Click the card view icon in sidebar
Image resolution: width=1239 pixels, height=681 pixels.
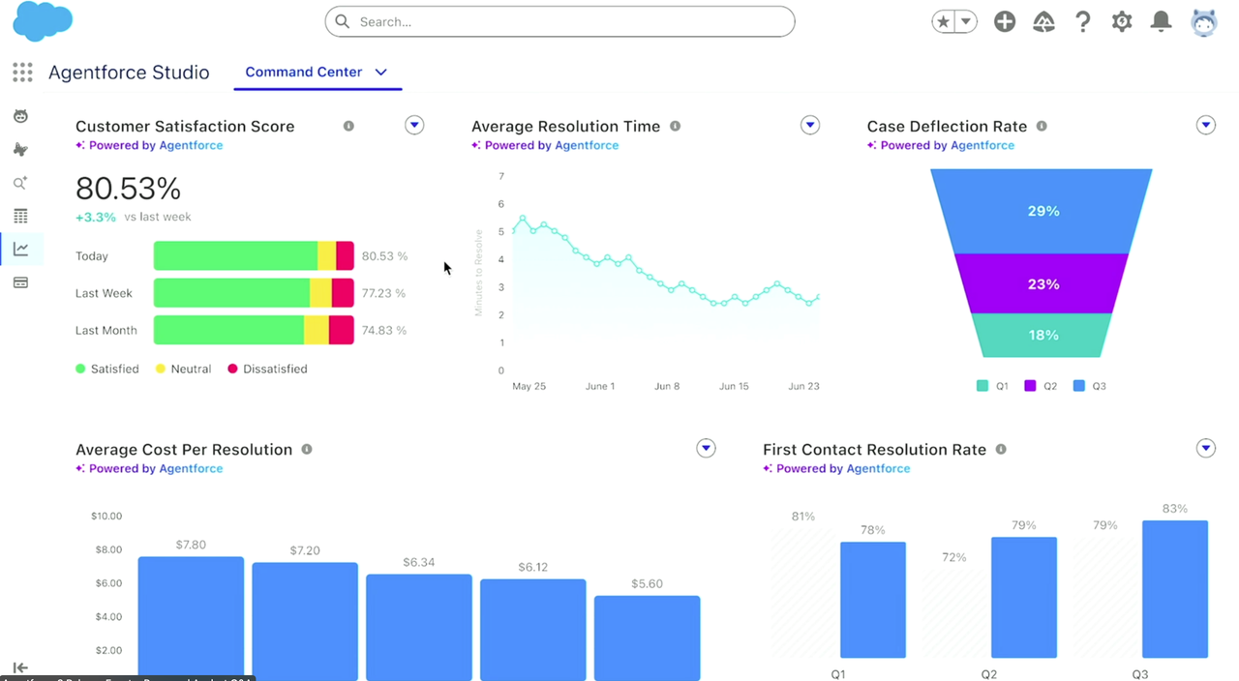[x=20, y=281]
